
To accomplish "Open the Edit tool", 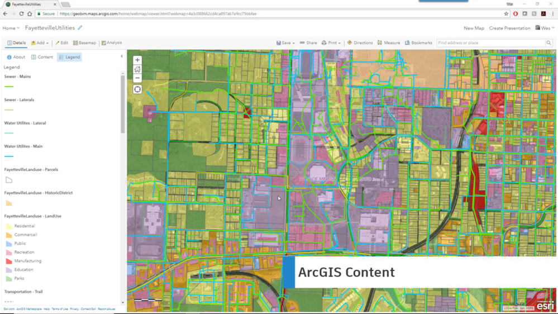I will 61,42.
